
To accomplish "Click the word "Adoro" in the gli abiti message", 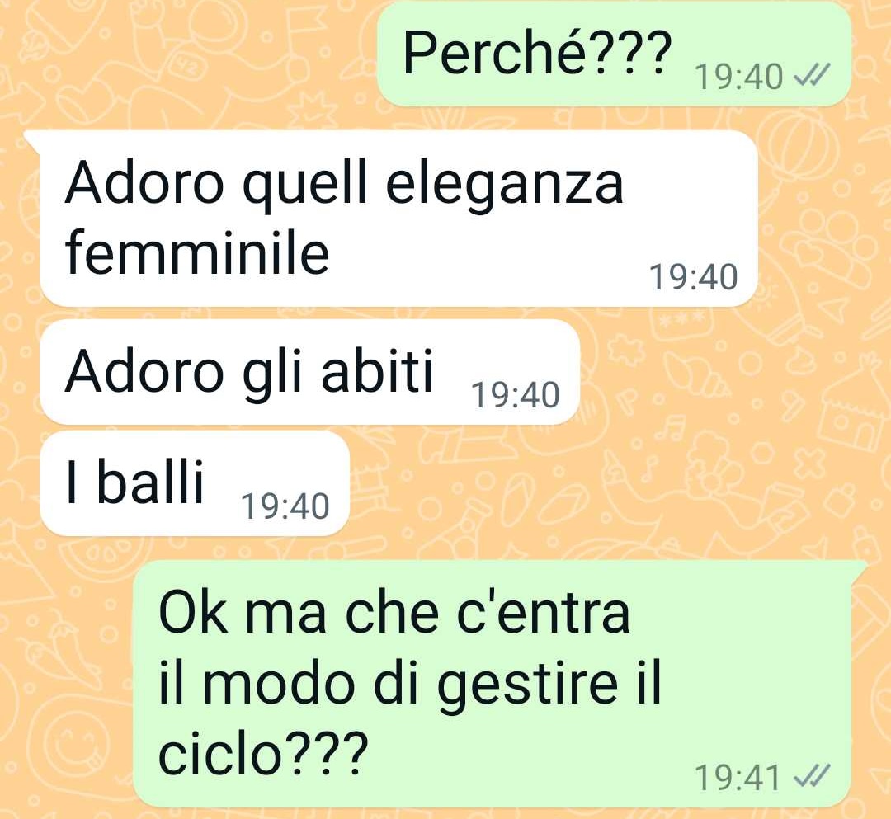I will pos(144,370).
